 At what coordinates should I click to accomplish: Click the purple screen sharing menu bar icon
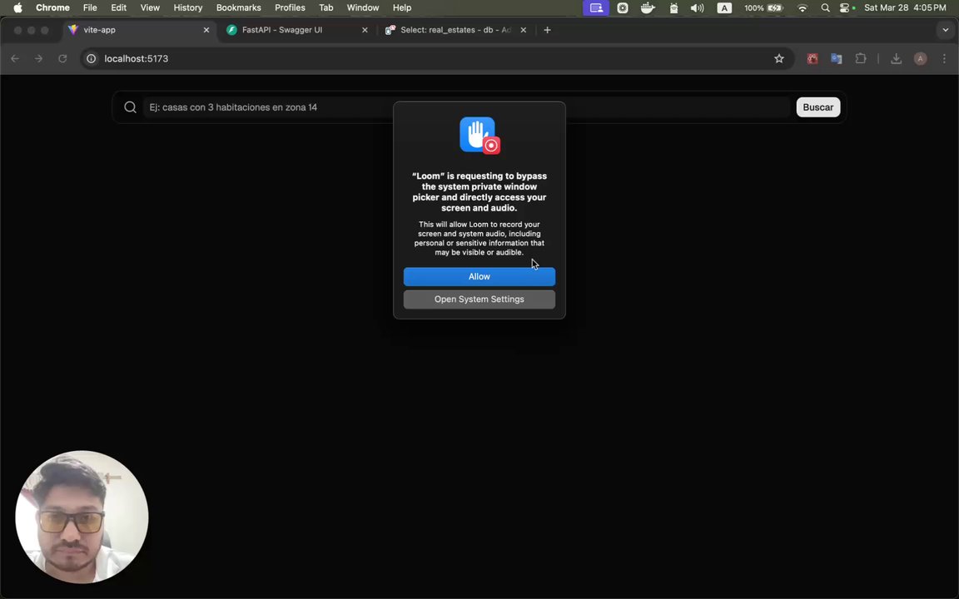coord(596,8)
